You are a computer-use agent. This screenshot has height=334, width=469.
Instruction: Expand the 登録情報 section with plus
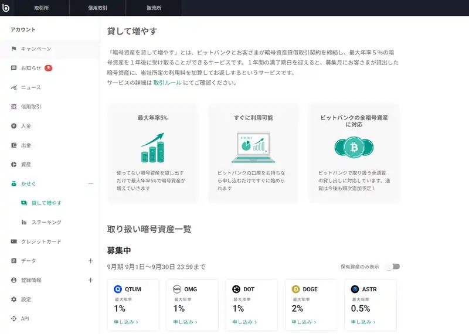[91, 280]
